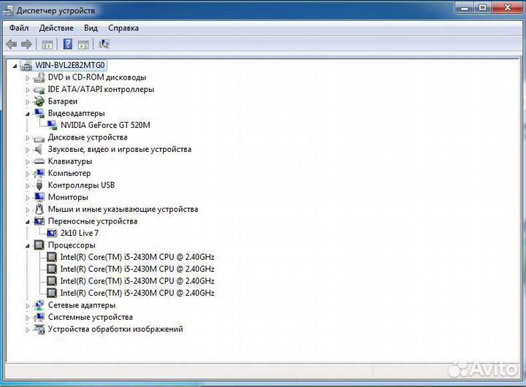This screenshot has width=526, height=387.
Task: Expand IDE ATA/ATAPI контроллеры
Action: pos(28,91)
